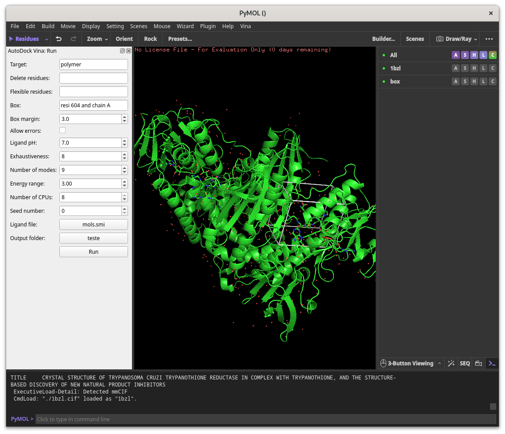Expand the Draw/Ray dropdown

(476, 39)
